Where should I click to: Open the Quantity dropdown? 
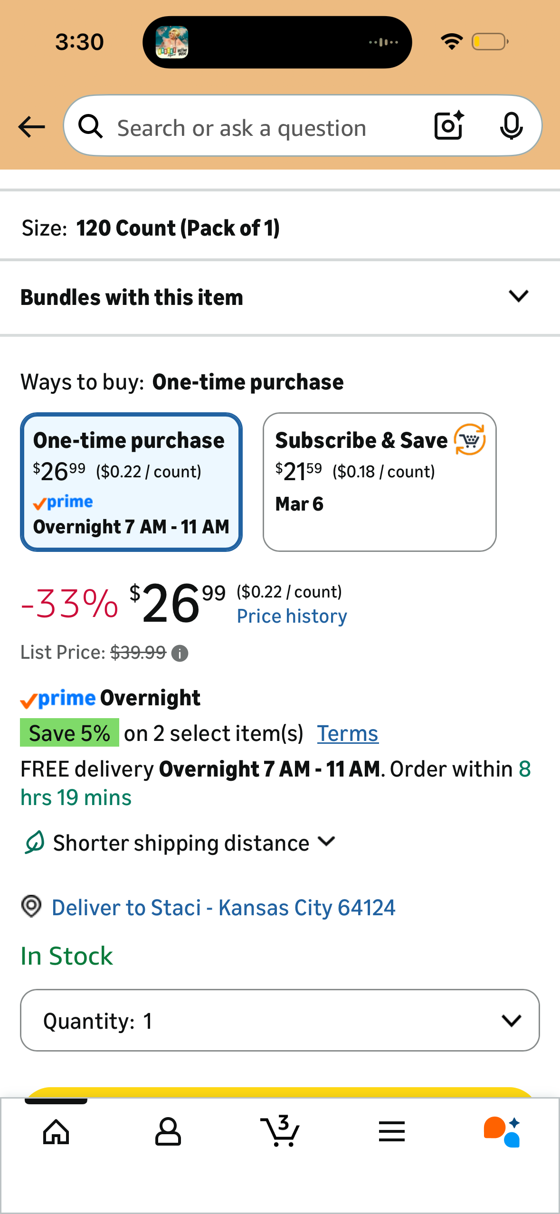[x=280, y=1020]
